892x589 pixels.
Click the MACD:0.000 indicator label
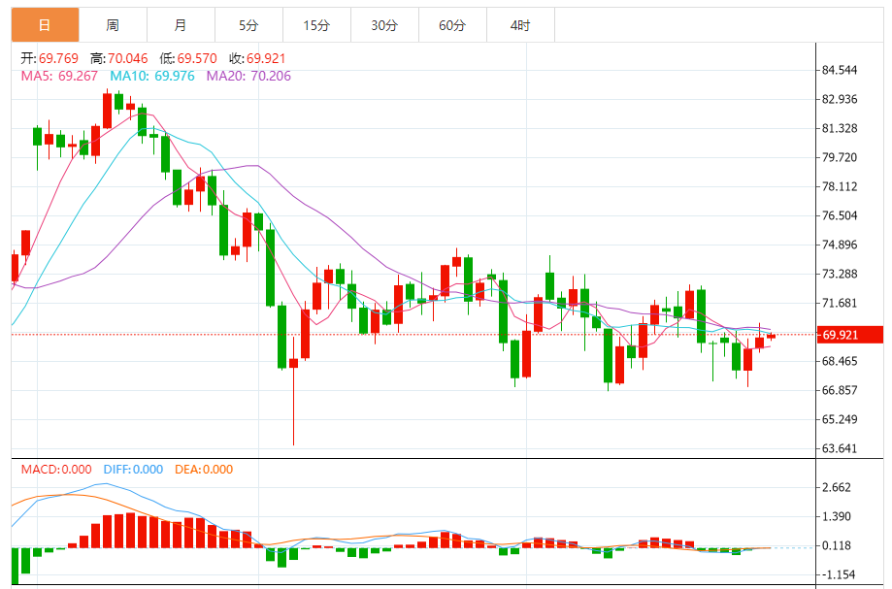[56, 470]
